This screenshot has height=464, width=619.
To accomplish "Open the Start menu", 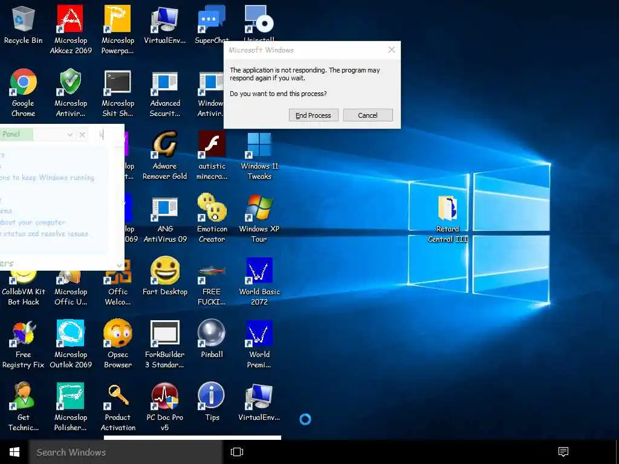I will [x=15, y=452].
